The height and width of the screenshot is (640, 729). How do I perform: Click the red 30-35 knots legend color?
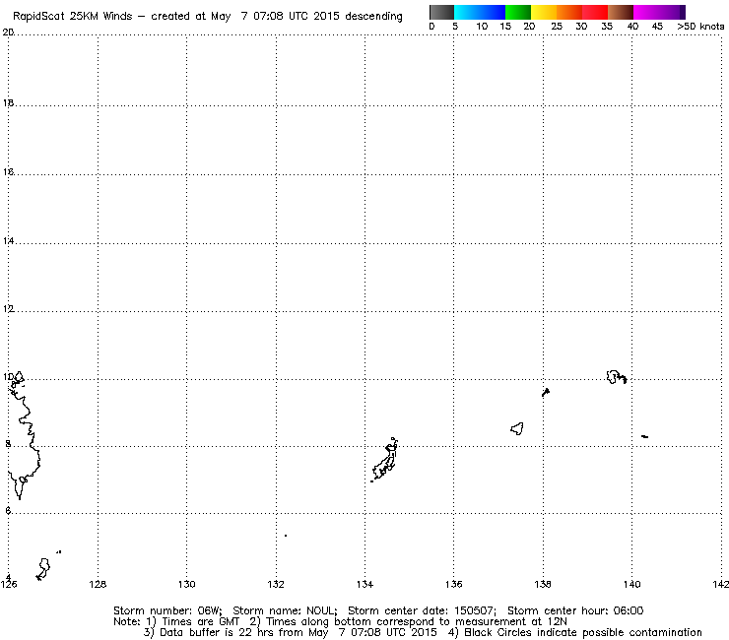[595, 12]
